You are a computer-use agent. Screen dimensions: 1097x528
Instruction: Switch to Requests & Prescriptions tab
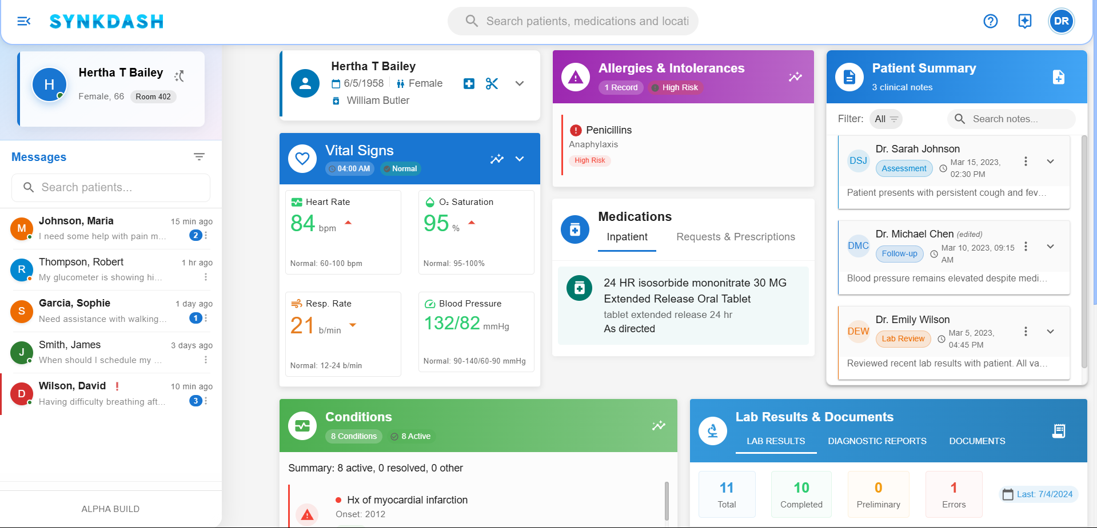(x=736, y=237)
